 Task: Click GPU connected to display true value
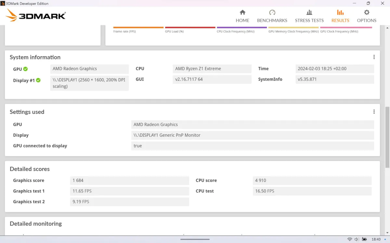point(253,146)
